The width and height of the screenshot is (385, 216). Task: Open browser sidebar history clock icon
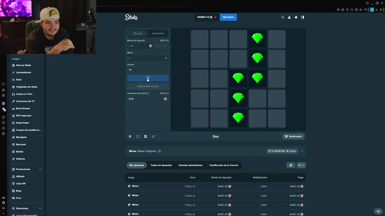[4, 123]
